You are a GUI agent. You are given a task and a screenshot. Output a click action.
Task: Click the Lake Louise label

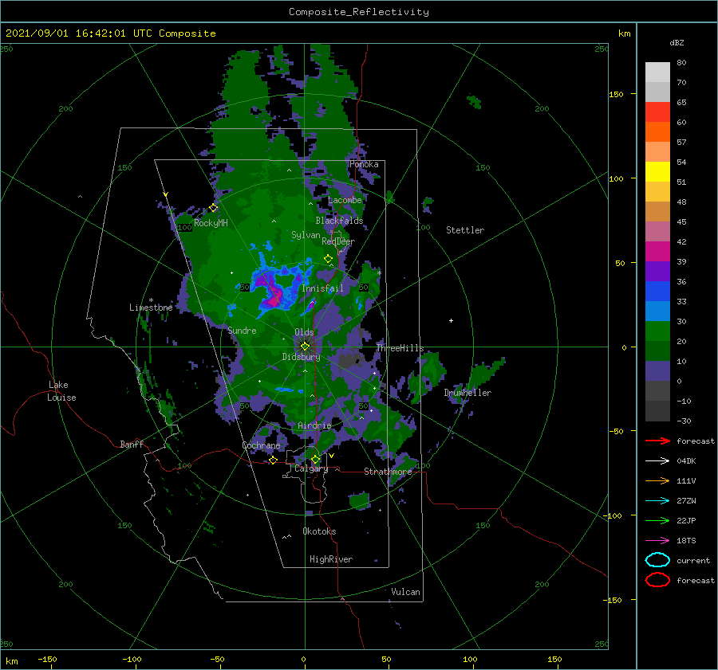pos(61,391)
